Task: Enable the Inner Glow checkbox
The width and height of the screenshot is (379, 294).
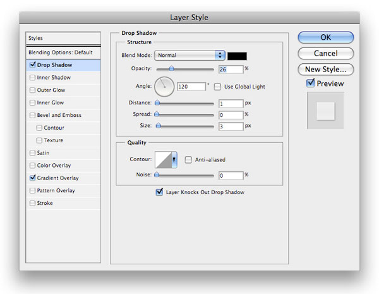Action: 32,102
